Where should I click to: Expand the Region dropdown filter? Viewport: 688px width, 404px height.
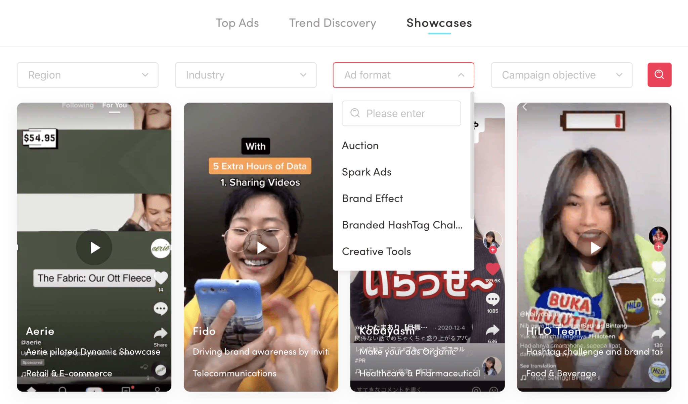point(87,74)
